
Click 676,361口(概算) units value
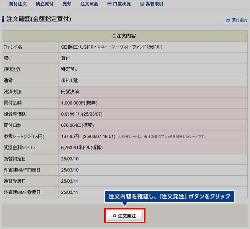pos(77,125)
